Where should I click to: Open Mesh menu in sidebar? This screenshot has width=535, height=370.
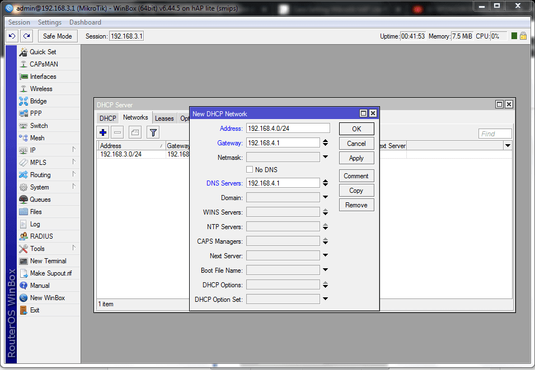coord(49,137)
